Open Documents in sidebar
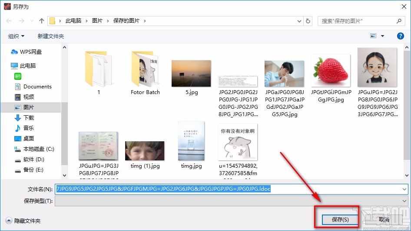 (33, 86)
